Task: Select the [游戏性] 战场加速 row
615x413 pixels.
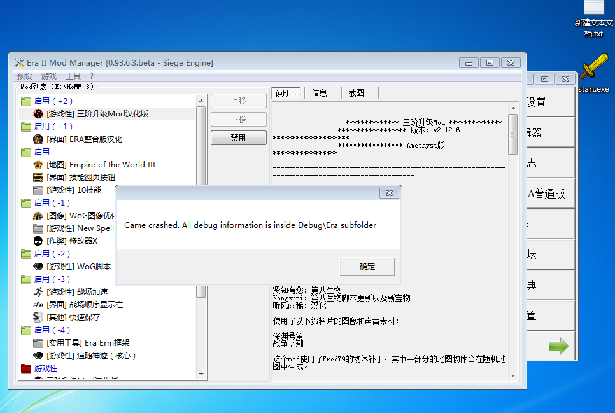Action: pos(108,292)
